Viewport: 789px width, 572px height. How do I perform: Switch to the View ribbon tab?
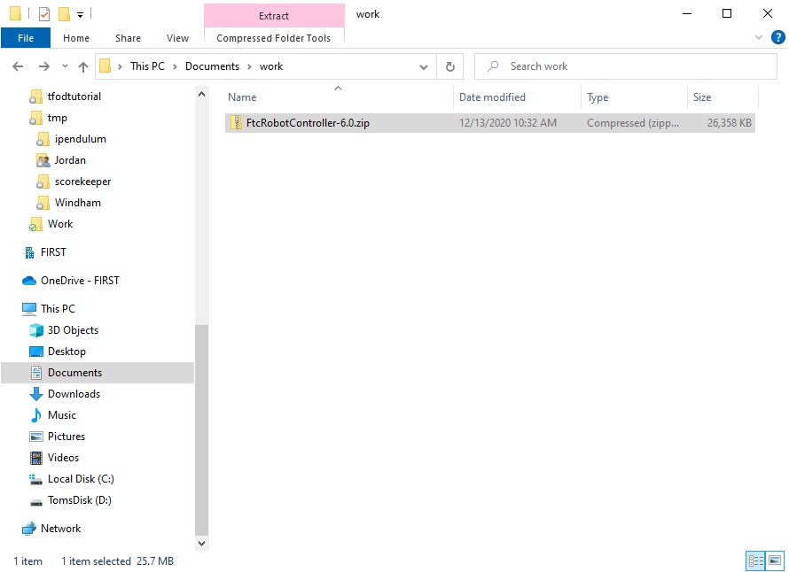pyautogui.click(x=177, y=38)
